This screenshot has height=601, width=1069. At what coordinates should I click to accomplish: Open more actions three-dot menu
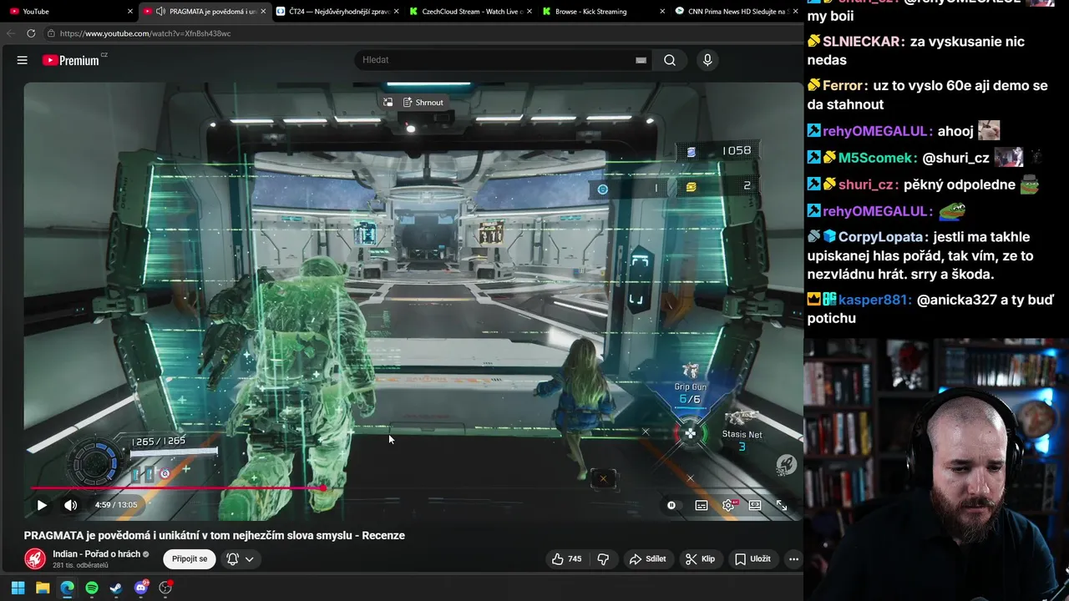point(794,559)
